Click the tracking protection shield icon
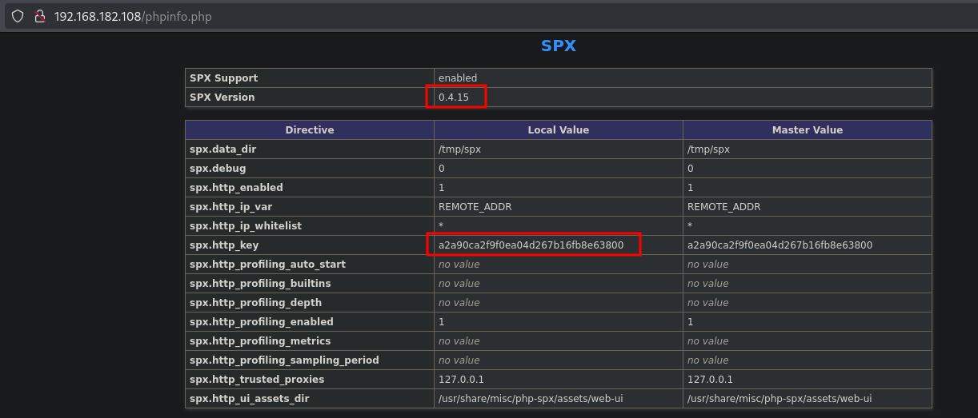Image resolution: width=978 pixels, height=418 pixels. (x=18, y=16)
